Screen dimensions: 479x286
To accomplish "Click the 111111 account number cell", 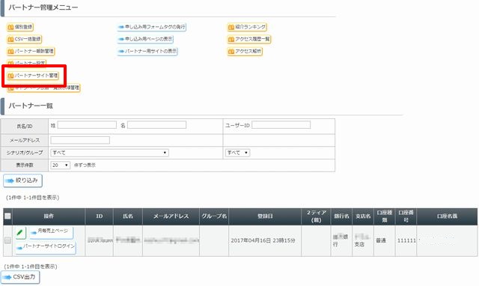I will coord(406,241).
